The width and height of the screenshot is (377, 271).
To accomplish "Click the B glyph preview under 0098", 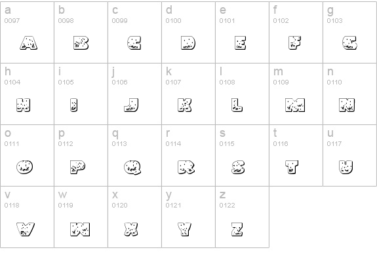I will (81, 43).
